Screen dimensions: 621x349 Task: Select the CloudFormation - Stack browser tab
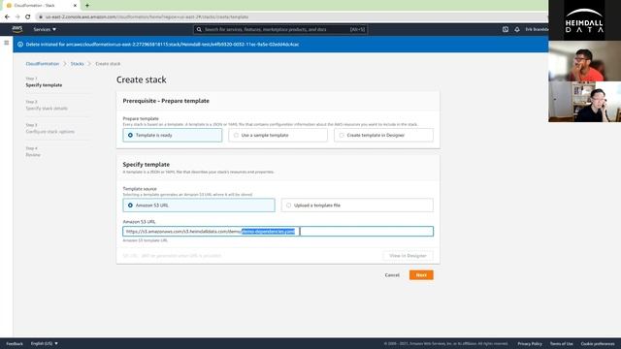[x=40, y=6]
